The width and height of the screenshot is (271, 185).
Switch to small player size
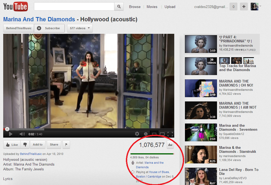click(x=154, y=134)
